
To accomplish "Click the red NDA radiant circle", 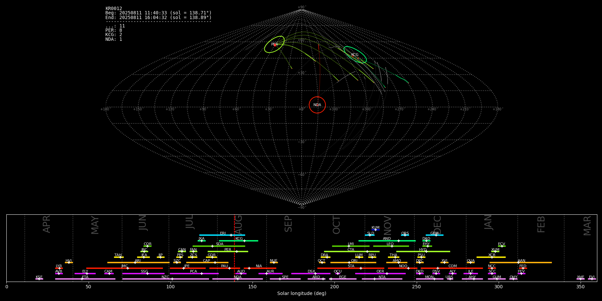I will [317, 105].
